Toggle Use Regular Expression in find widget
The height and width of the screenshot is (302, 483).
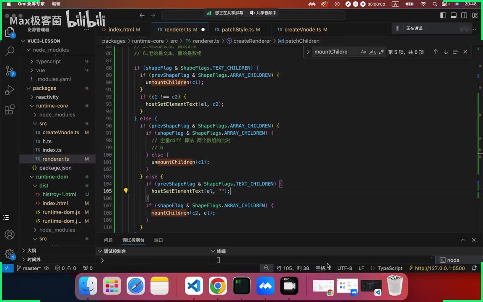(381, 52)
